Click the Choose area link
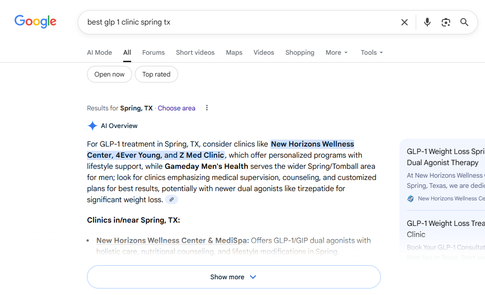This screenshot has height=295, width=485. (x=177, y=108)
